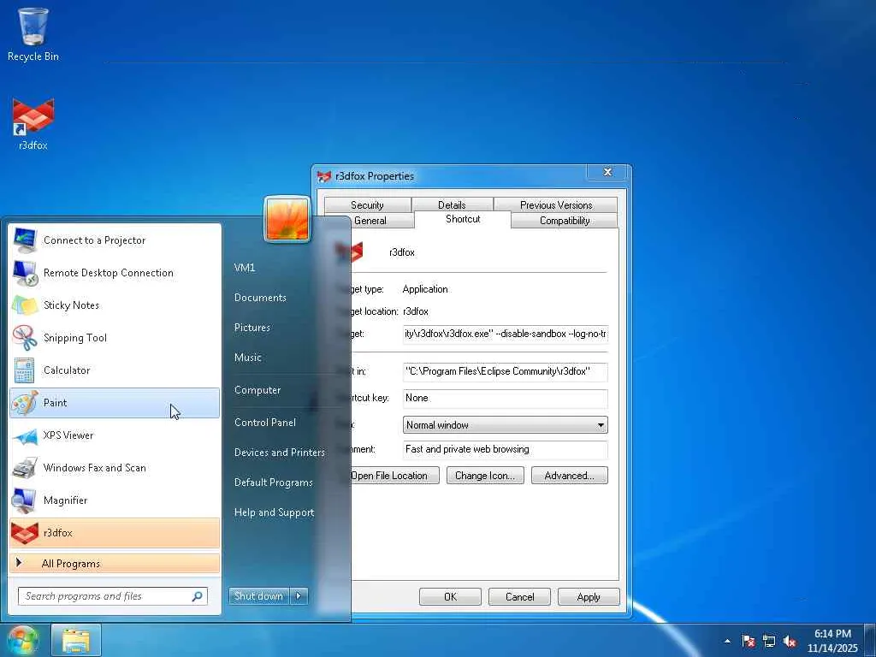Open the Normal window Run dropdown

tap(505, 425)
